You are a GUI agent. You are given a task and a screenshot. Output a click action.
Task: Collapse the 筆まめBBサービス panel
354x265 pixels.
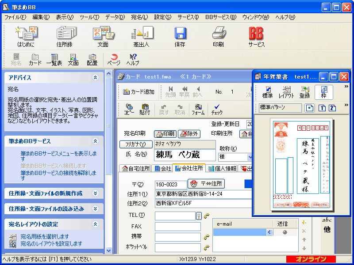(x=96, y=141)
